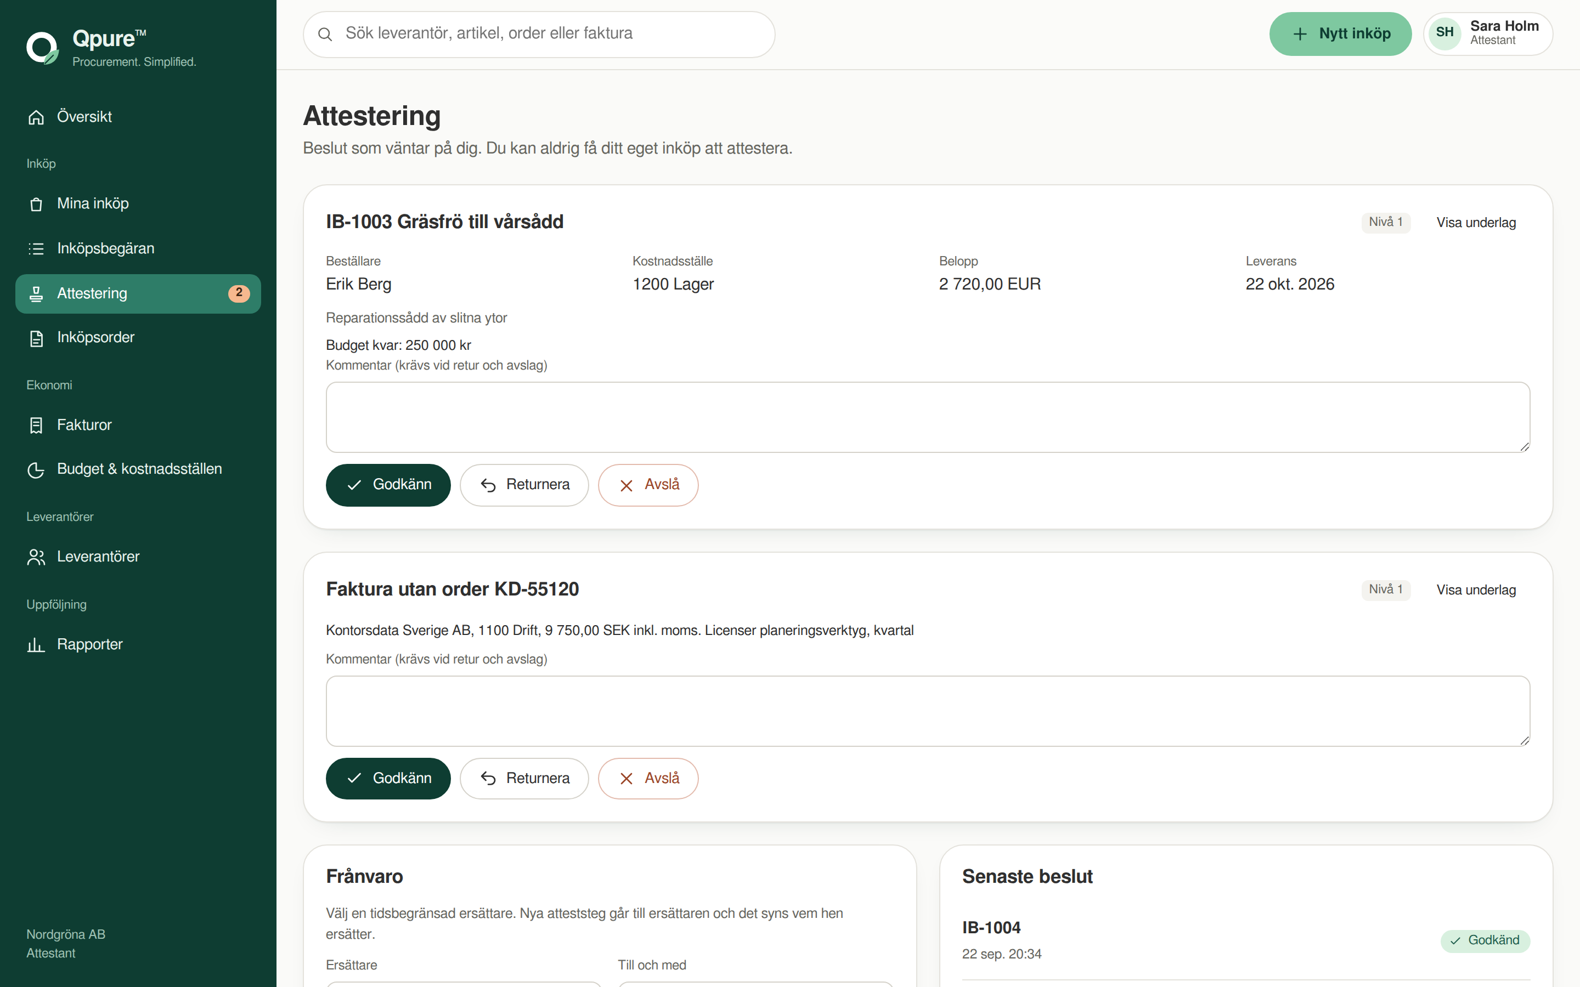Click the Leverantörer people icon

click(x=36, y=557)
